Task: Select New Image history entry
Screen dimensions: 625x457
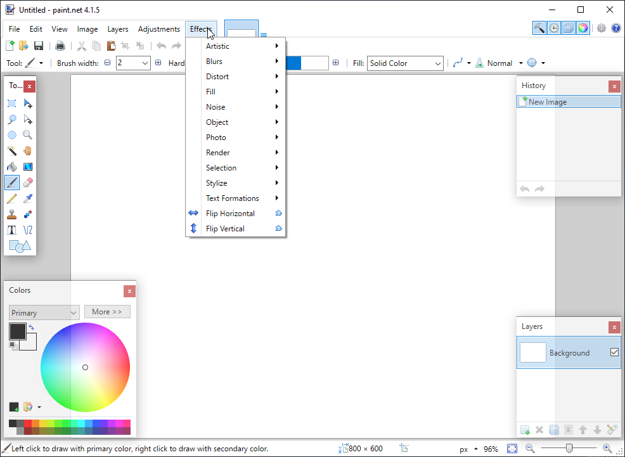Action: [x=569, y=101]
